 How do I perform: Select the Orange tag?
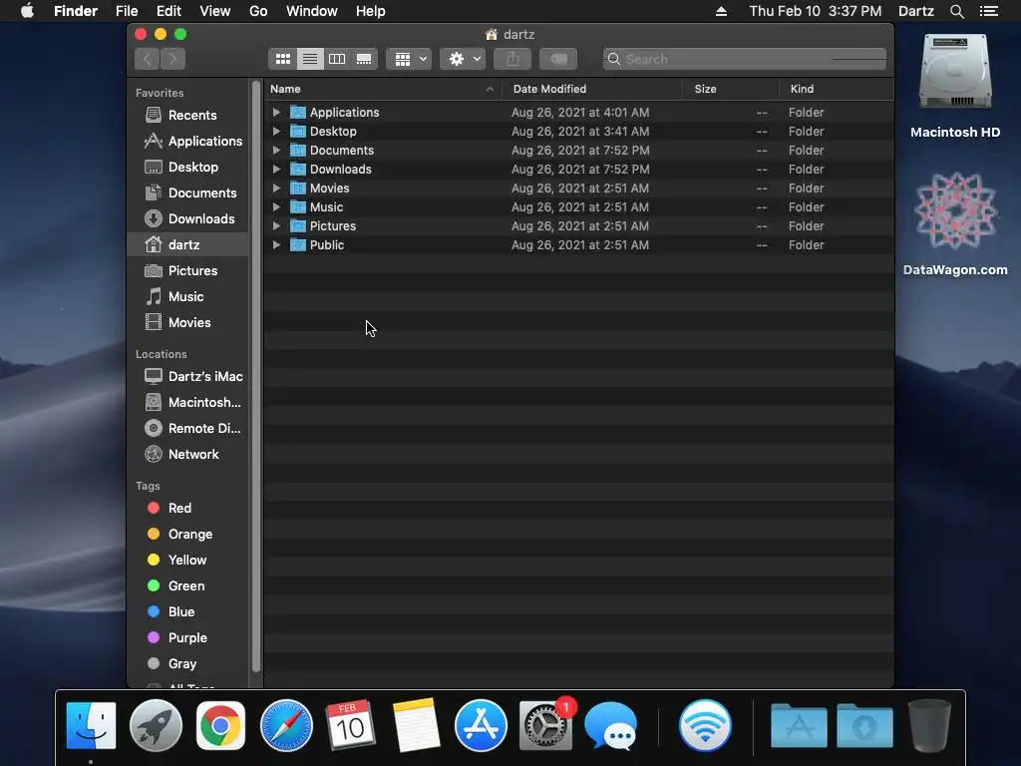click(188, 535)
